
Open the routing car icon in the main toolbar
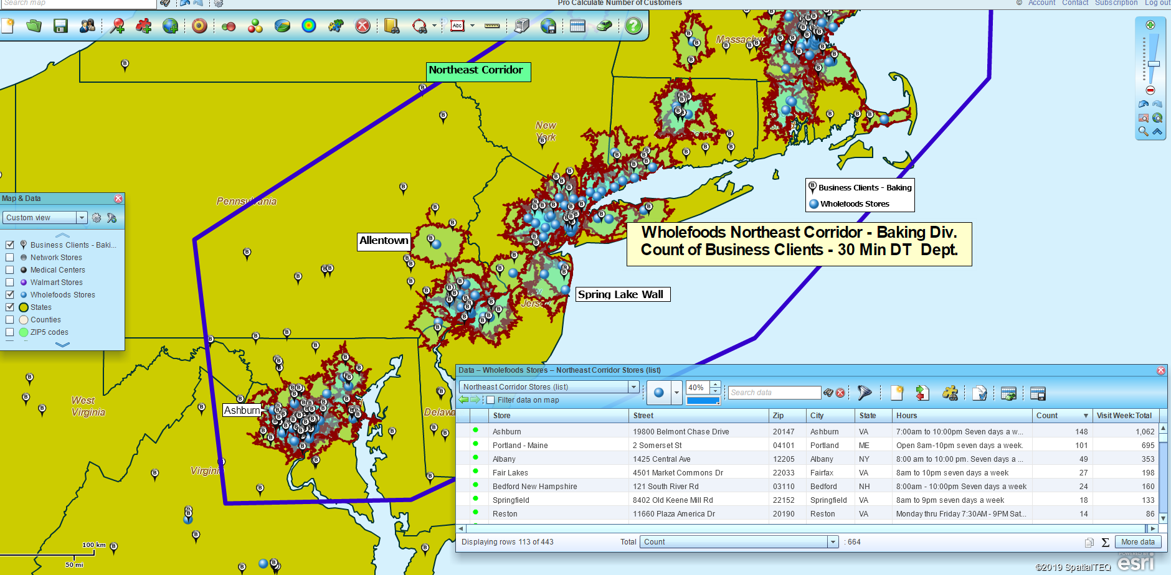click(x=604, y=26)
